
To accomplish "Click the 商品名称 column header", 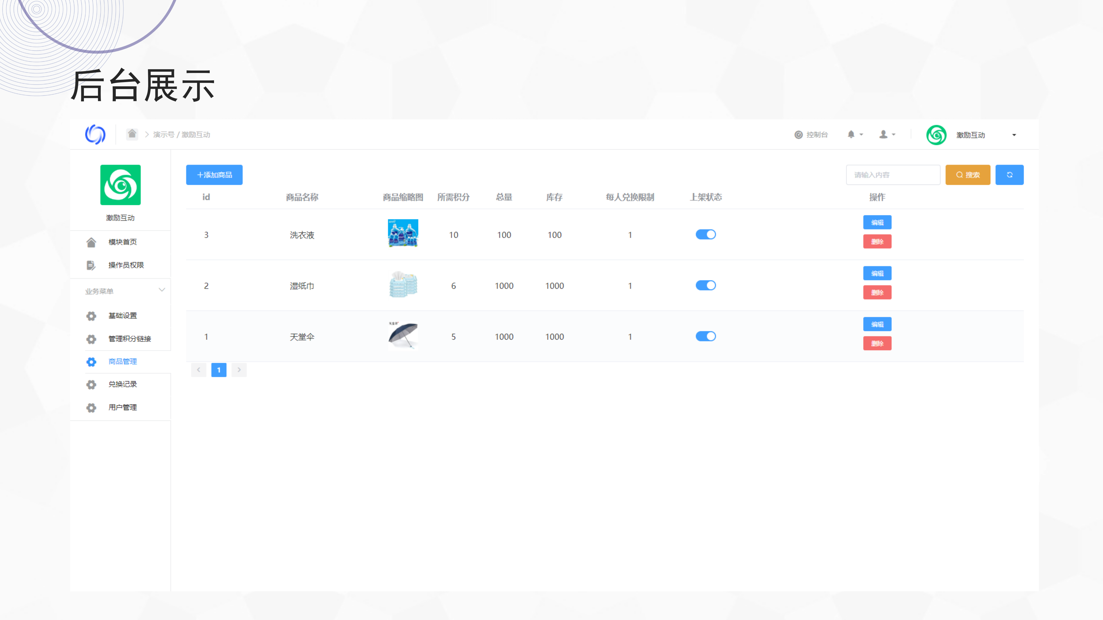I will coord(302,197).
